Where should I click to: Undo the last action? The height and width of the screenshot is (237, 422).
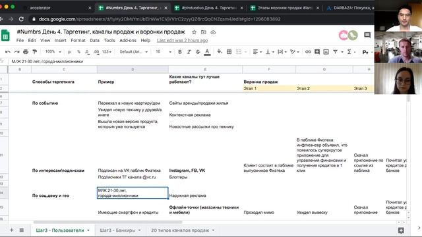pyautogui.click(x=8, y=51)
